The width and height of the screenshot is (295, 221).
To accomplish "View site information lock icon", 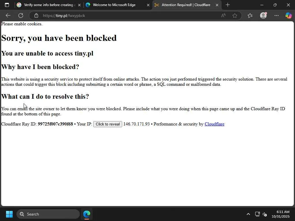I will pos(36,16).
